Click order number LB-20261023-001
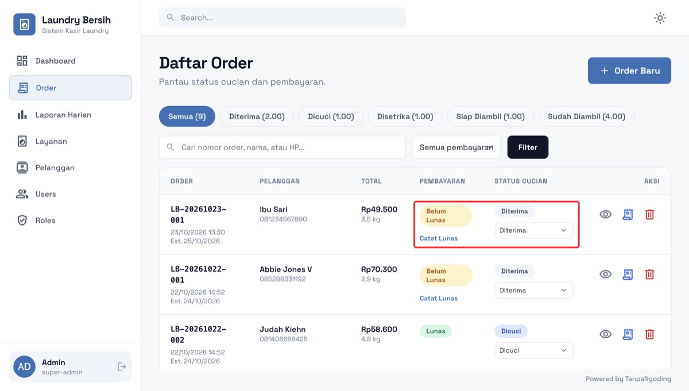689x391 pixels. tap(199, 214)
